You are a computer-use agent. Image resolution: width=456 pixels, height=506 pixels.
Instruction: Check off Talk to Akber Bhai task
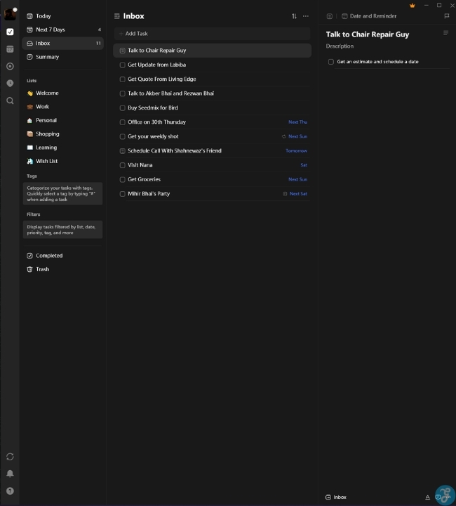click(x=122, y=93)
